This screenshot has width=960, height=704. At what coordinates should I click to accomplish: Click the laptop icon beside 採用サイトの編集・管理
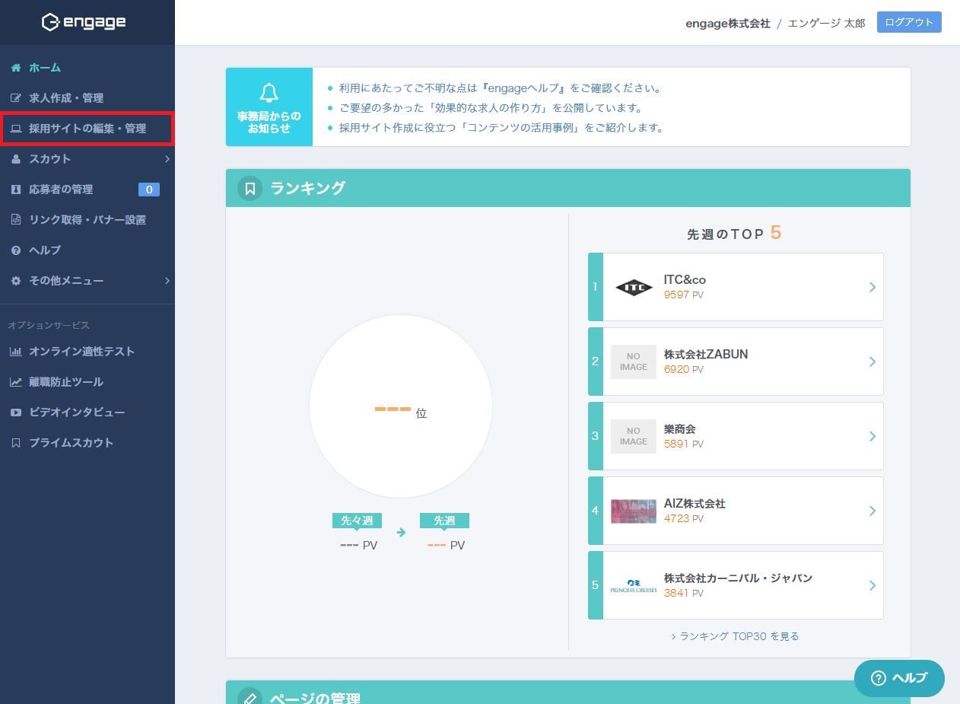pyautogui.click(x=15, y=129)
